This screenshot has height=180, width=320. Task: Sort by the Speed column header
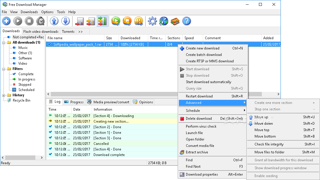coord(193,38)
